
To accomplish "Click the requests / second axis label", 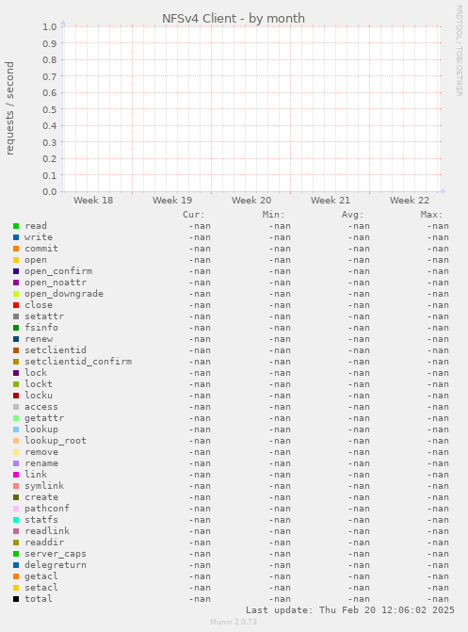I will pyautogui.click(x=9, y=108).
